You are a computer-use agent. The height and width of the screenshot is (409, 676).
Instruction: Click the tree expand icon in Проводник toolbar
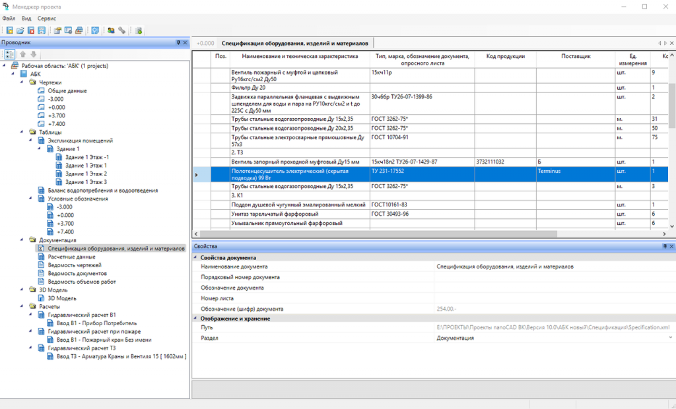[x=9, y=54]
